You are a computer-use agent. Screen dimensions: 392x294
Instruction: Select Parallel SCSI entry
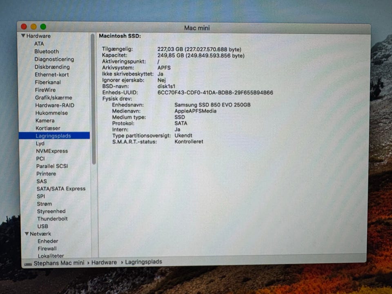pyautogui.click(x=52, y=166)
